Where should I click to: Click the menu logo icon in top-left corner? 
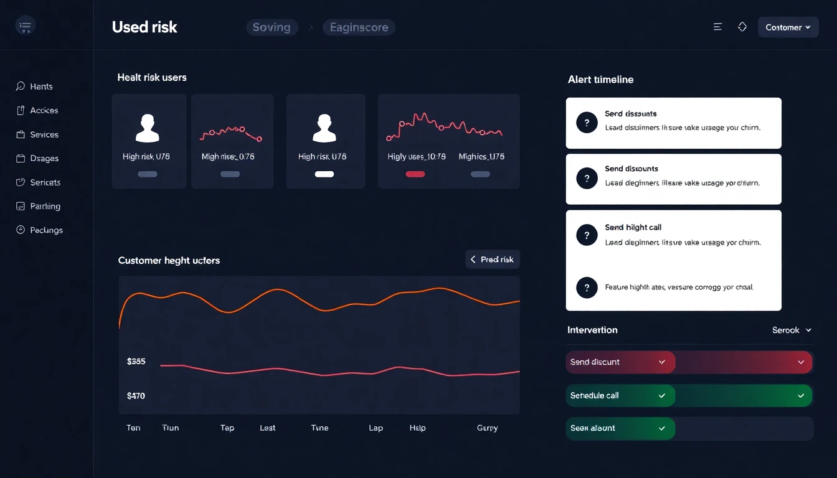pyautogui.click(x=26, y=26)
